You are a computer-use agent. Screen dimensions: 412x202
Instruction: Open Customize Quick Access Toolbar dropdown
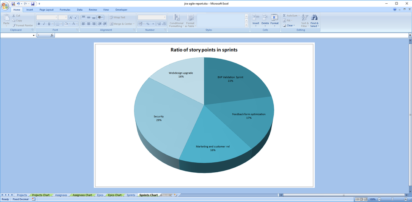tap(39, 4)
